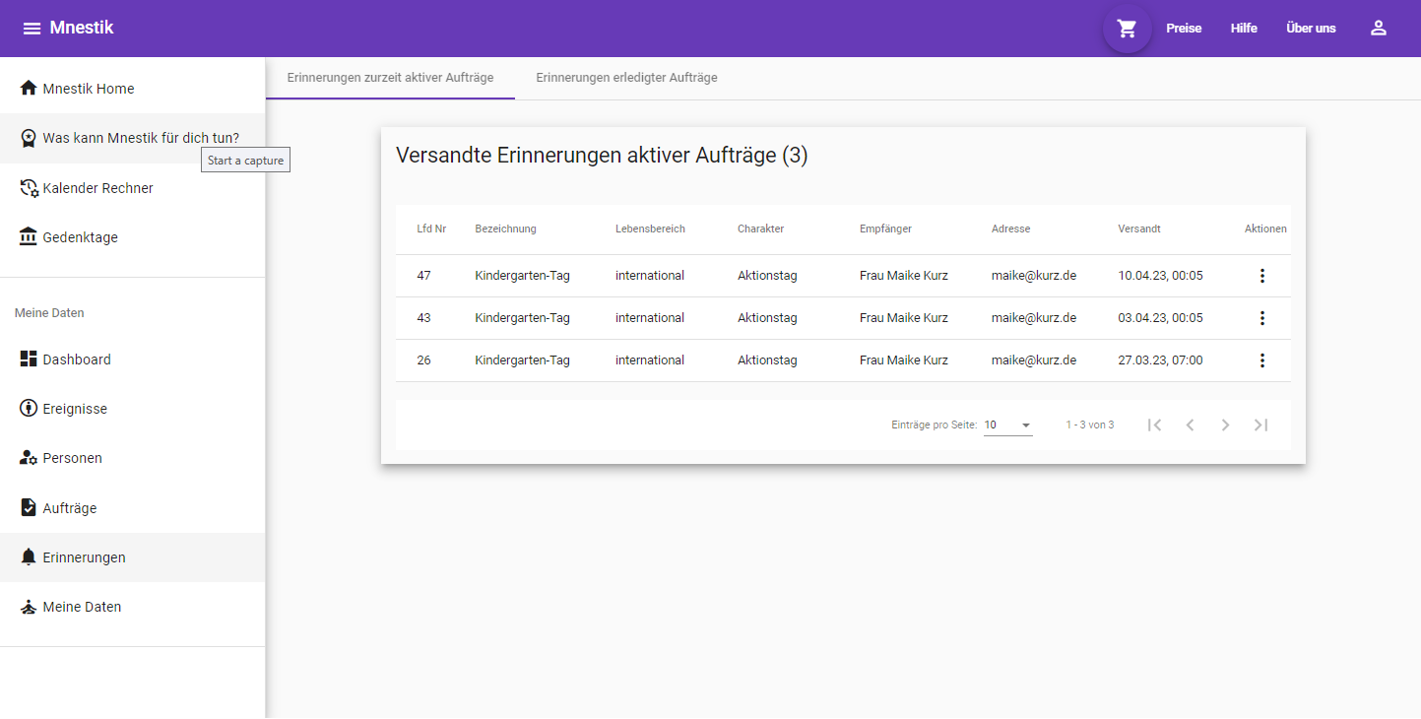This screenshot has width=1421, height=719.
Task: Open the Hilfe page
Action: coord(1244,29)
